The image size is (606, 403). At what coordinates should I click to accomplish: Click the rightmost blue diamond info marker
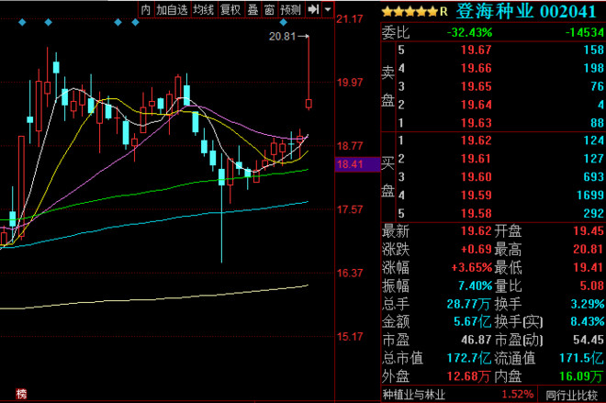[x=284, y=22]
